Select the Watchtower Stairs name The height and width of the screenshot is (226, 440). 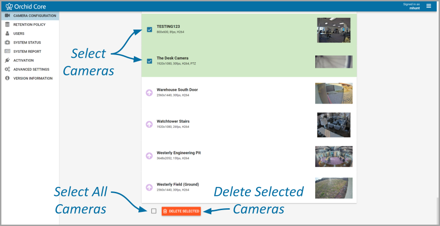click(x=173, y=121)
